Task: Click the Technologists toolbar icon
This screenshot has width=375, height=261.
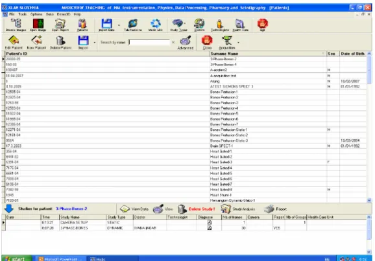Action: [219, 25]
